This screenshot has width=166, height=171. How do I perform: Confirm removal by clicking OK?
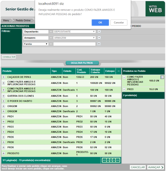[100, 23]
